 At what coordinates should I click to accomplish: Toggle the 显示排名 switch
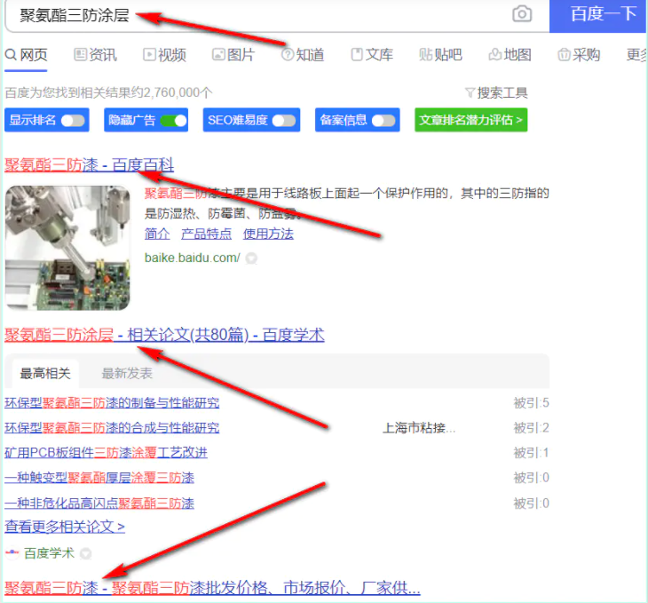pos(73,121)
